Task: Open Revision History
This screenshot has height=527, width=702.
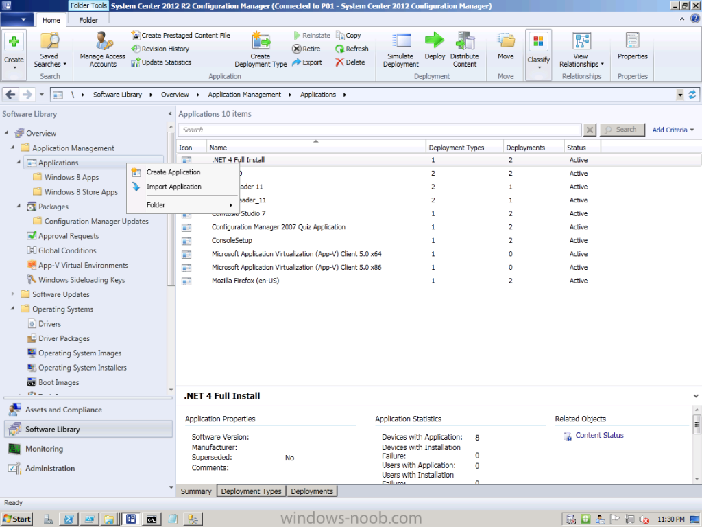Action: coord(160,49)
